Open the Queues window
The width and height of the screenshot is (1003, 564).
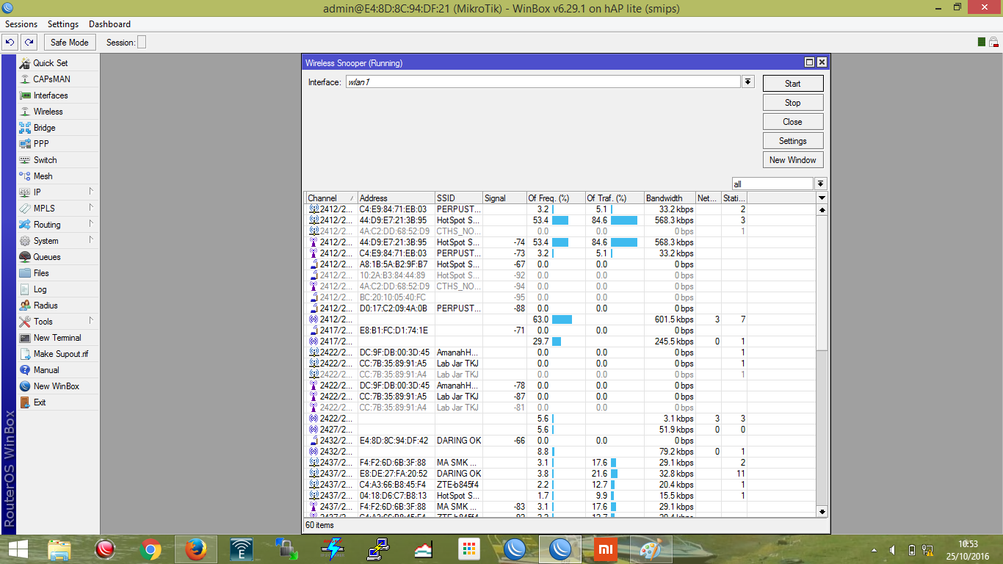pyautogui.click(x=57, y=257)
